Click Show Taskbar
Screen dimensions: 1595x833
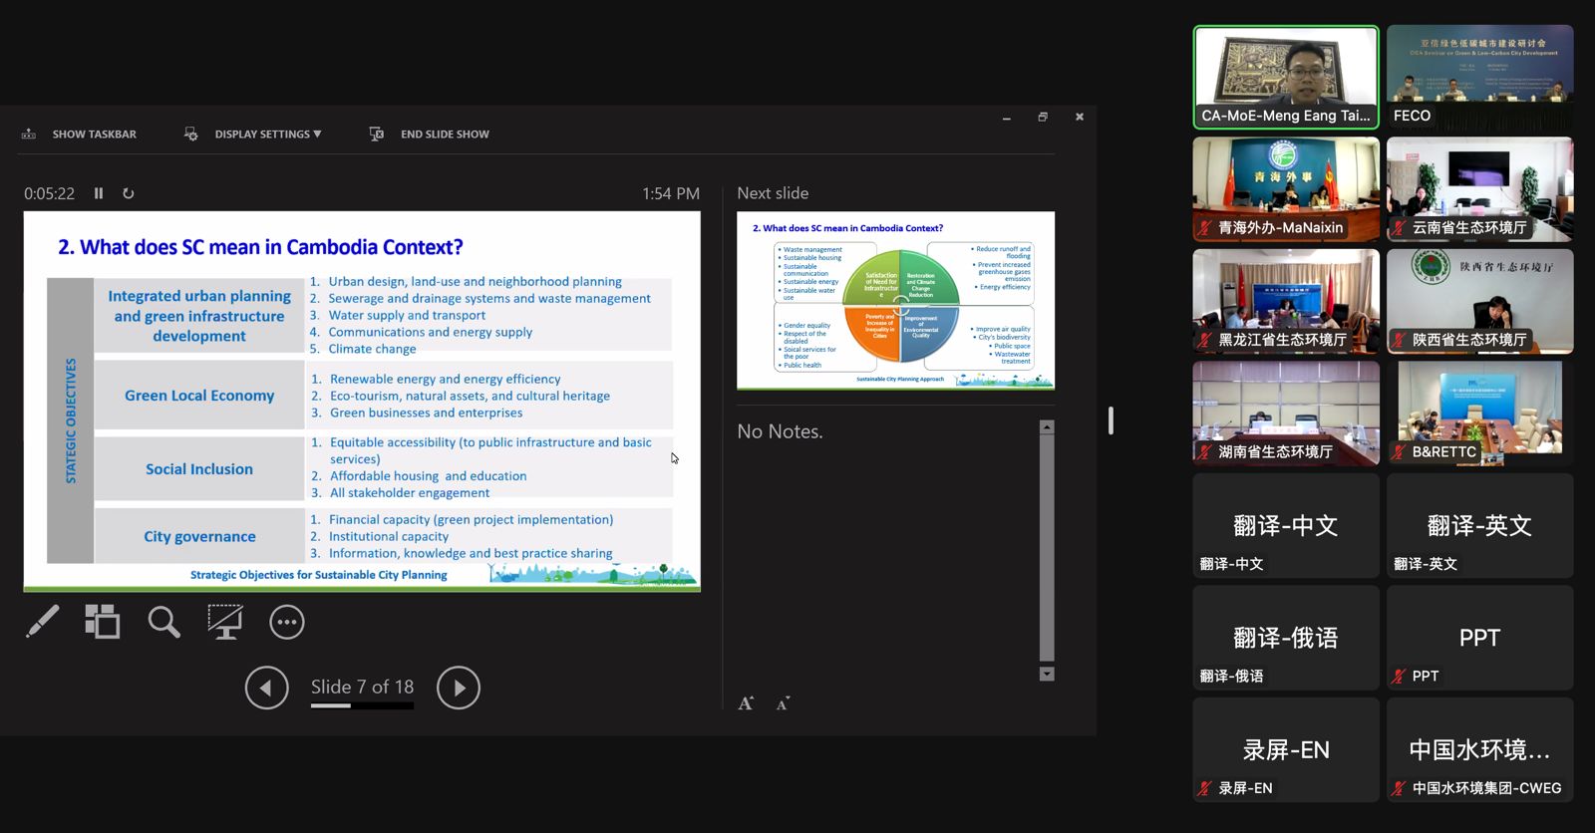click(x=94, y=134)
